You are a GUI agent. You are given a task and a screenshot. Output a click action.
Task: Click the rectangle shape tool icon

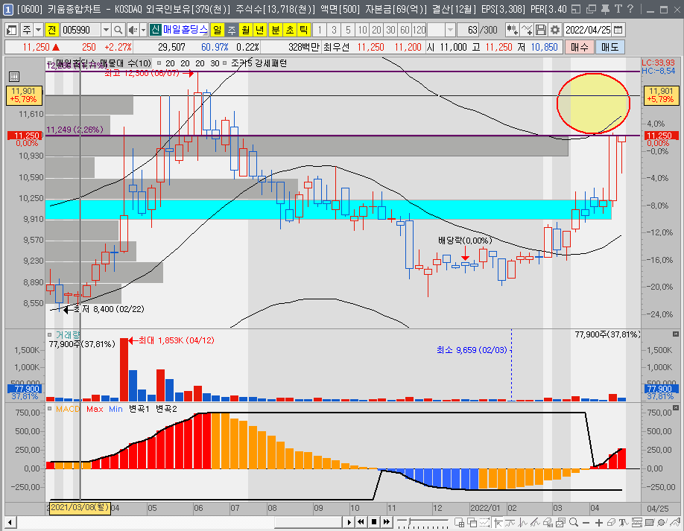(650, 522)
